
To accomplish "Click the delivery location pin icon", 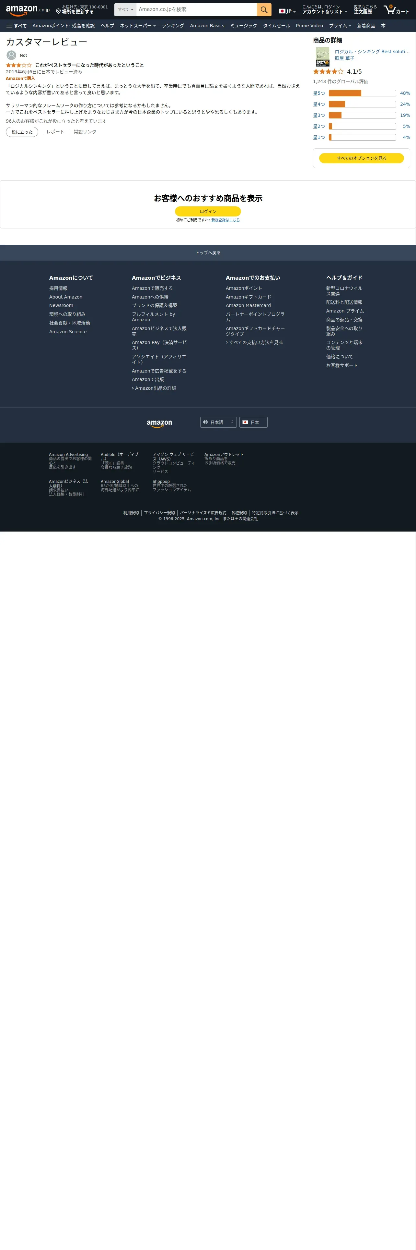I will pyautogui.click(x=58, y=11).
